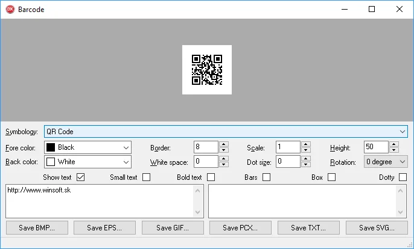
Task: Click the Symbology label
Action: (22, 132)
